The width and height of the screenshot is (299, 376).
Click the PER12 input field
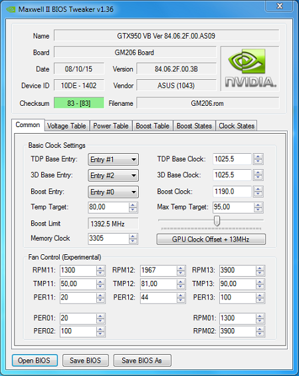coord(159,298)
